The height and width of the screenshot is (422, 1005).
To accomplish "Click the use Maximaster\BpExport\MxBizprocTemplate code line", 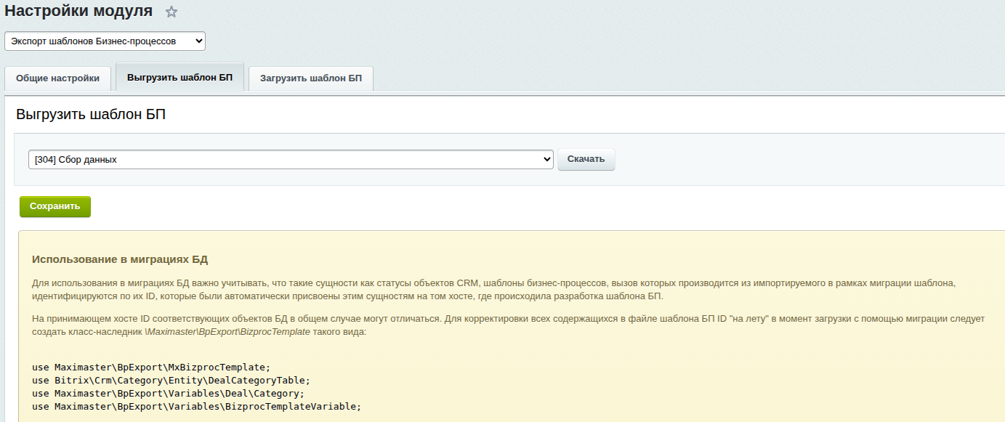I will (151, 368).
